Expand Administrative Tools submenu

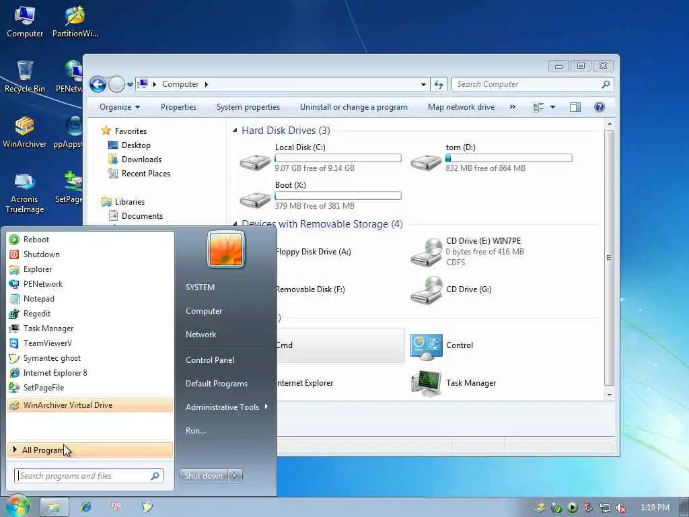point(226,407)
